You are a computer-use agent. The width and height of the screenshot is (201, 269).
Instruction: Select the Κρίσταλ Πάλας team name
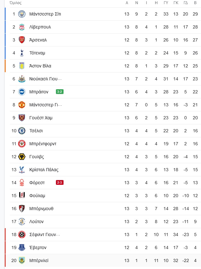pyautogui.click(x=44, y=170)
